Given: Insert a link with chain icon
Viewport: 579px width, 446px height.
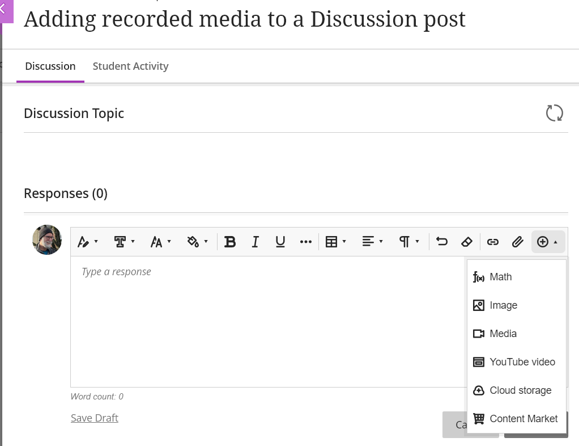Looking at the screenshot, I should pos(493,242).
